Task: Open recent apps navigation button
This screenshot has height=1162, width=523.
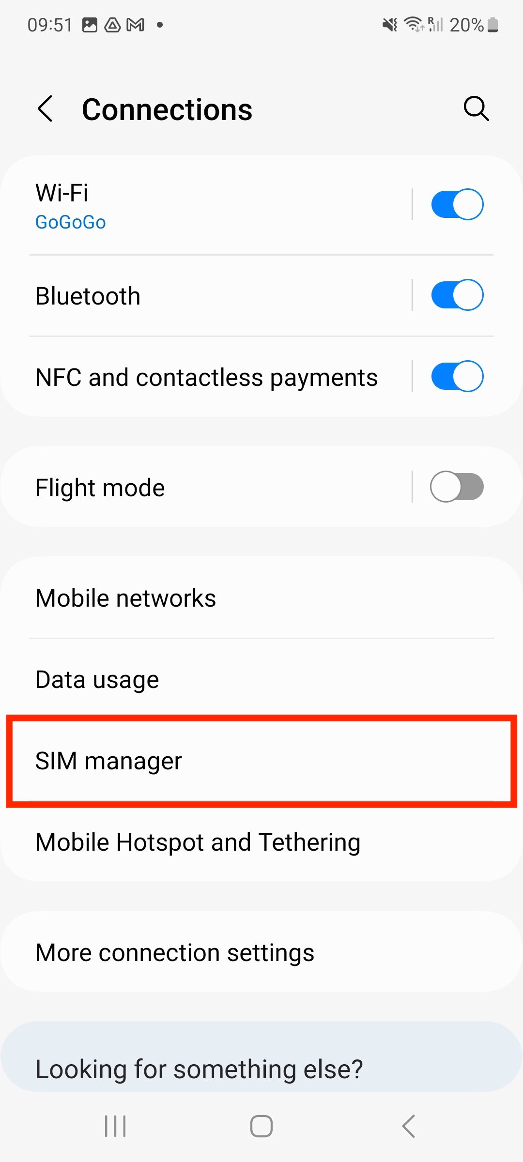Action: pos(115,1126)
